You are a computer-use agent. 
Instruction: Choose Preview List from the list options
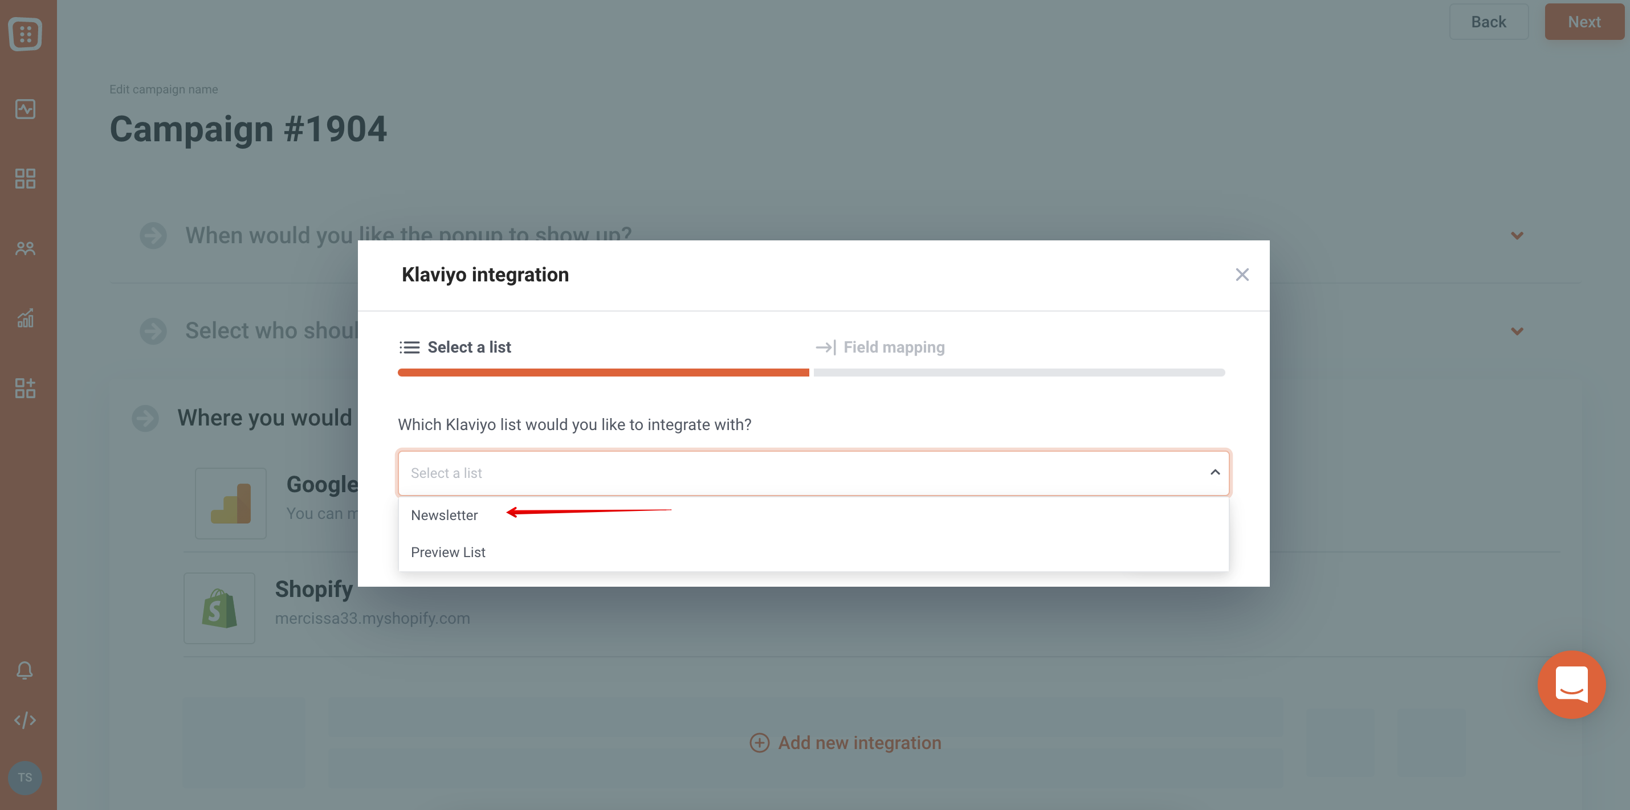coord(813,552)
